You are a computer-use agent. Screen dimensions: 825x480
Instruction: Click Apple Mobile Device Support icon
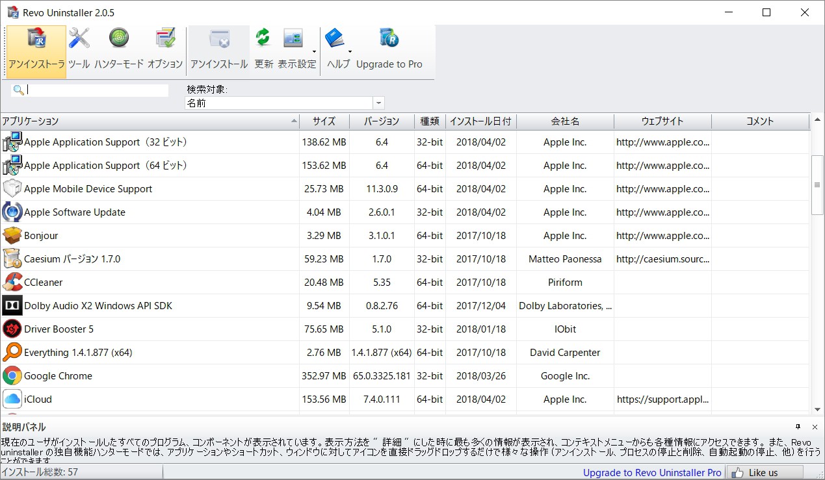12,189
